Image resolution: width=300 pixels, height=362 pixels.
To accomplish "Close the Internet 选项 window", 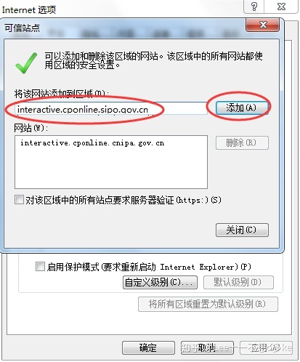I will (x=281, y=7).
